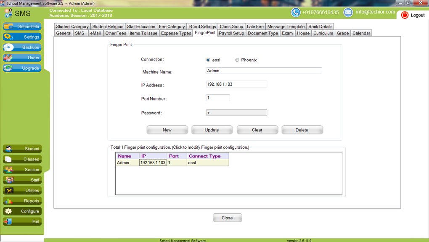This screenshot has height=242, width=429.
Task: Open the Fee Category tab
Action: 172,26
